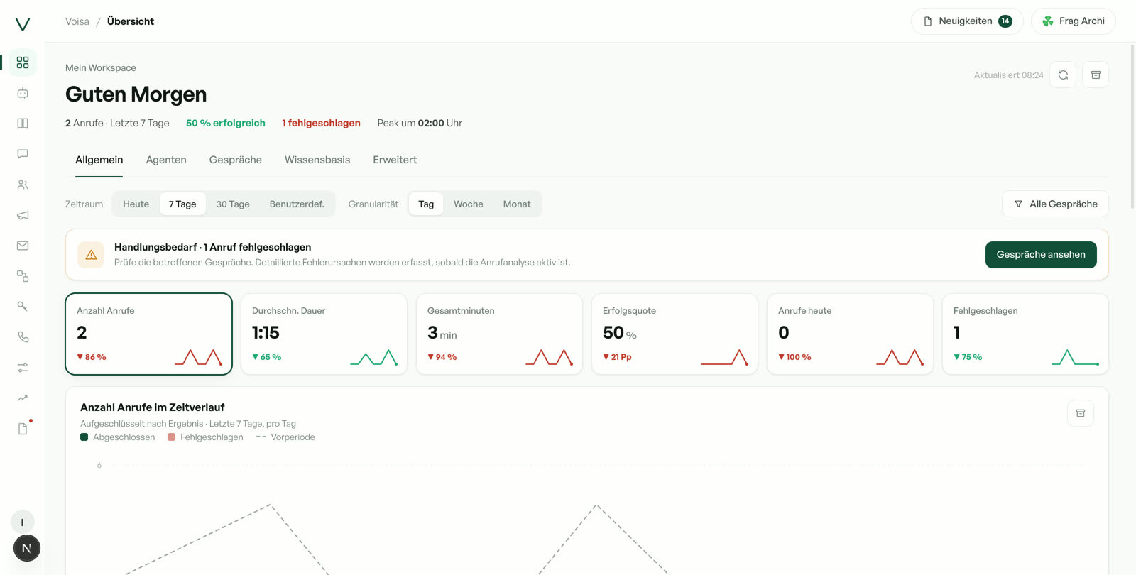Image resolution: width=1136 pixels, height=575 pixels.
Task: Open the workflows connected-squares icon
Action: click(x=23, y=276)
